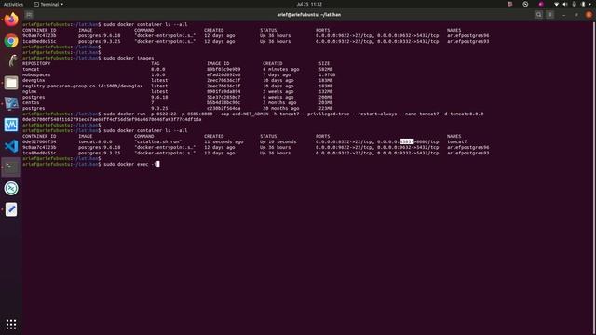The image size is (596, 335).
Task: Click the volume speaker icon in top bar
Action: 565,4
